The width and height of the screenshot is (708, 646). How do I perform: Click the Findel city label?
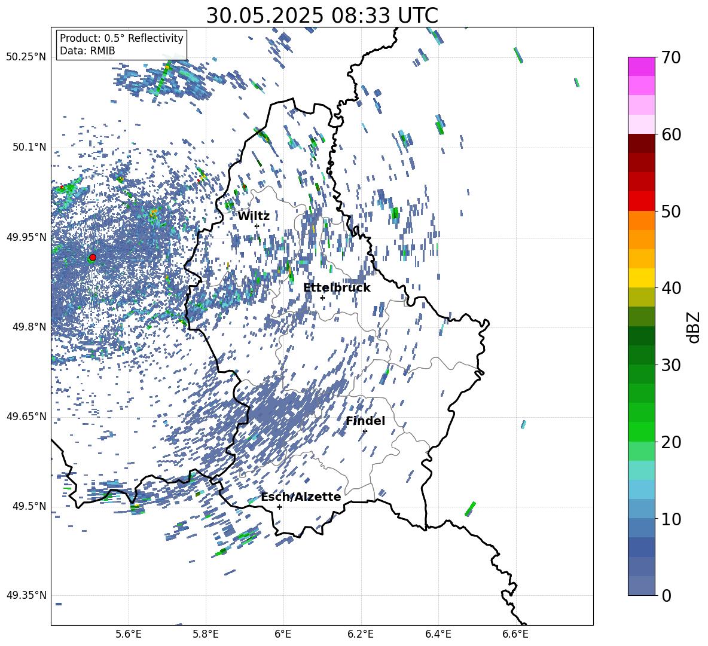365,421
